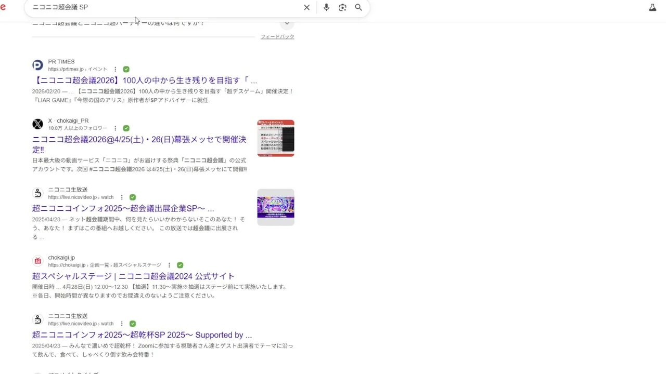Open 【ニコニコ超会議2026】100人の中から result
This screenshot has width=666, height=374.
(x=145, y=81)
